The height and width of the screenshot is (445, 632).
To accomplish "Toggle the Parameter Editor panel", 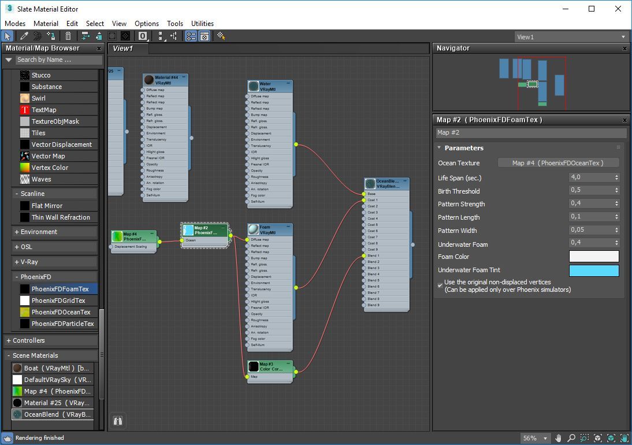I will [x=205, y=36].
